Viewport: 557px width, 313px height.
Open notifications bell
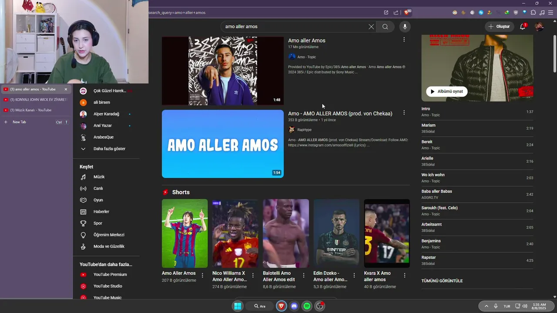523,27
